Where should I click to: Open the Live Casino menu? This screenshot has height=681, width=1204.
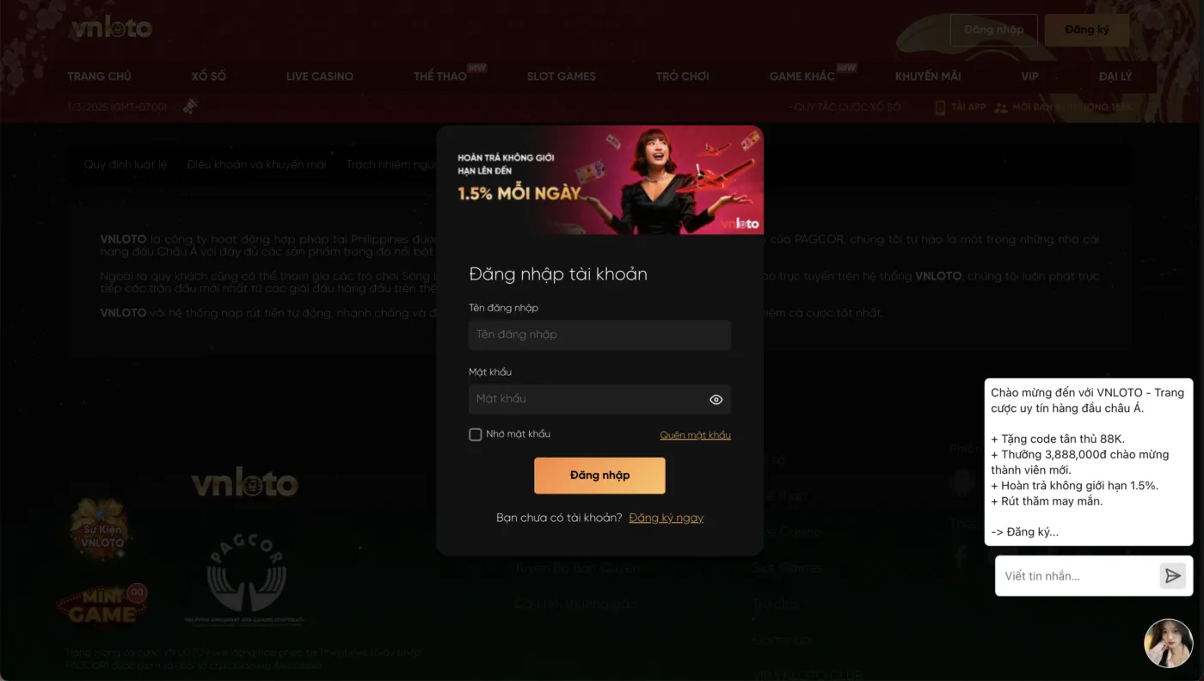click(320, 76)
